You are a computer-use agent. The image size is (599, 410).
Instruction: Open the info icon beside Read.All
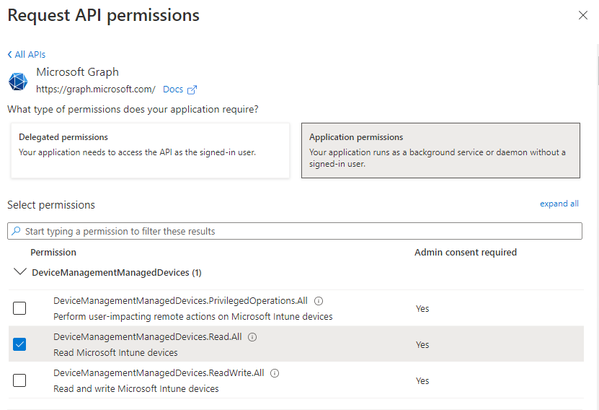[252, 337]
